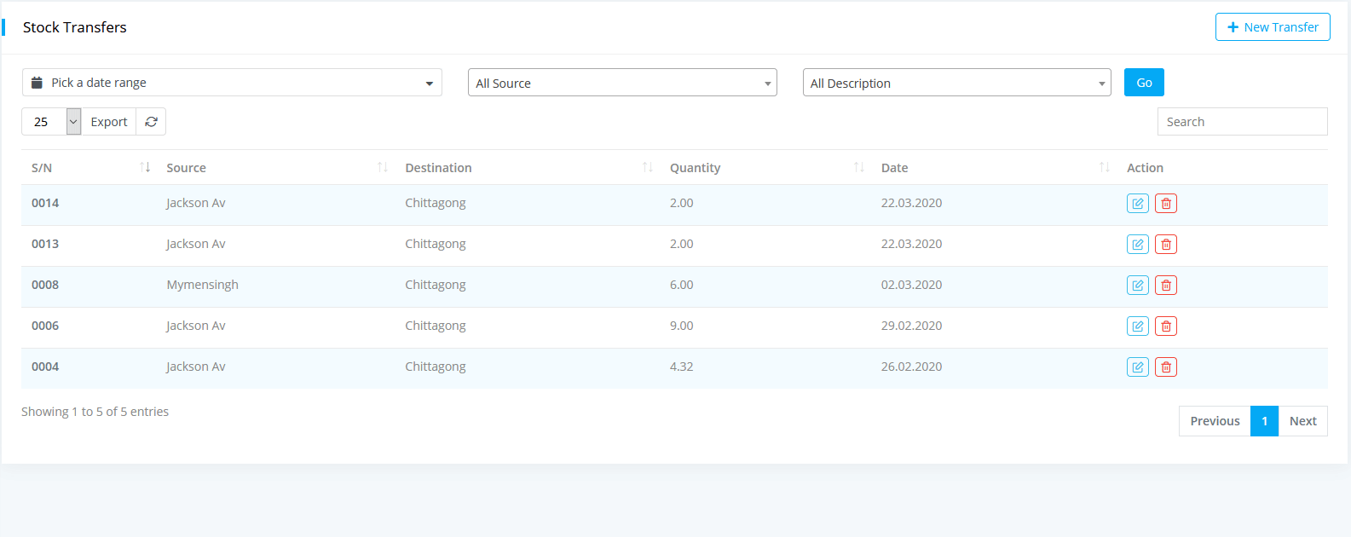Click the refresh table icon

151,122
